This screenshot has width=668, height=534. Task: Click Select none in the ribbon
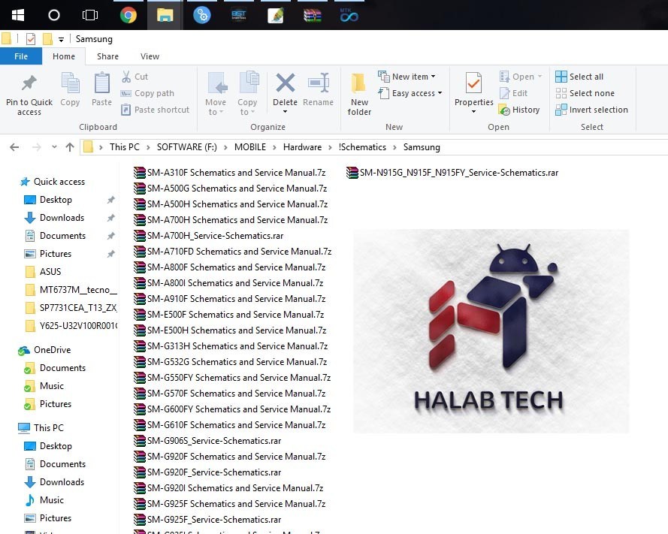coord(585,93)
